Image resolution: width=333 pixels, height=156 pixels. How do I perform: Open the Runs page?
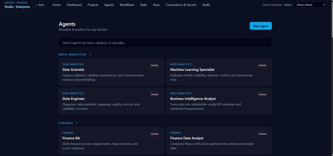156,5
